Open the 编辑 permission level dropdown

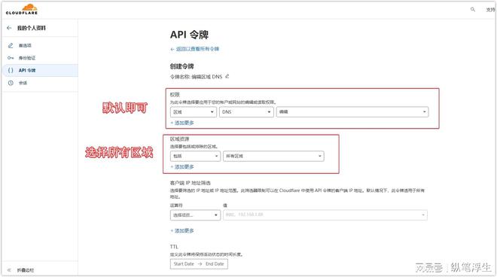352,112
